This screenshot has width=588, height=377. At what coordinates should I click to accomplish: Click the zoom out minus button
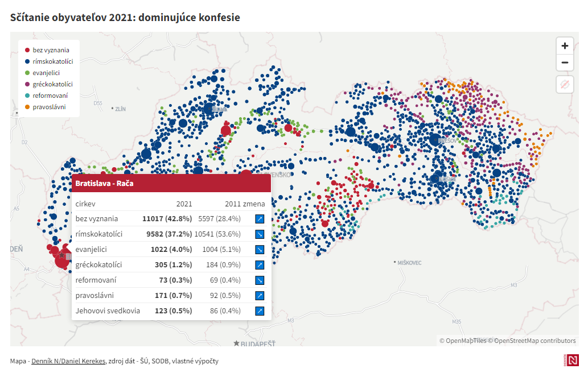point(564,63)
